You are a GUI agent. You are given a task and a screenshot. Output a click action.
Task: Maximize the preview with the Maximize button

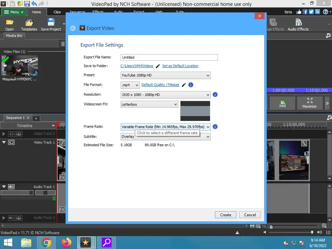(309, 103)
